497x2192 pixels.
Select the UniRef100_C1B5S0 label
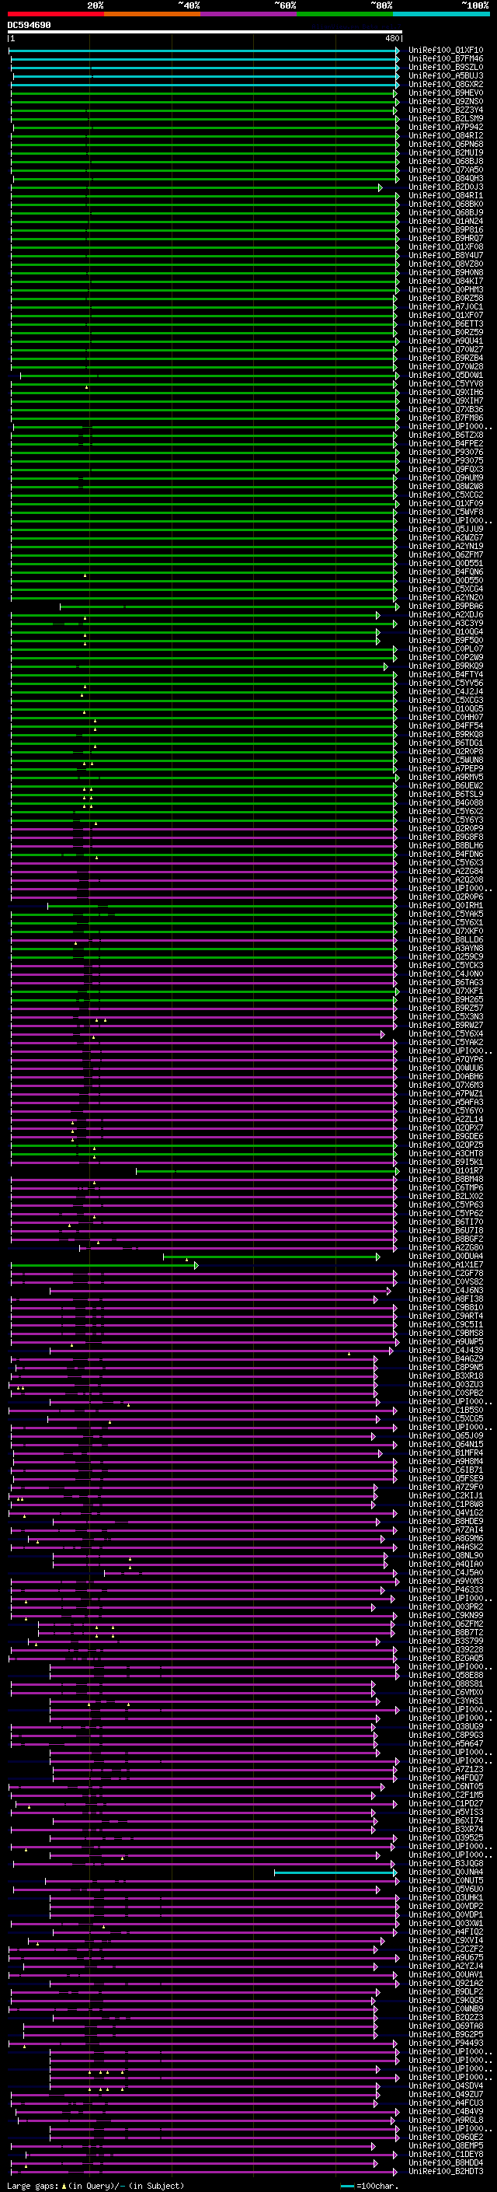click(445, 1410)
